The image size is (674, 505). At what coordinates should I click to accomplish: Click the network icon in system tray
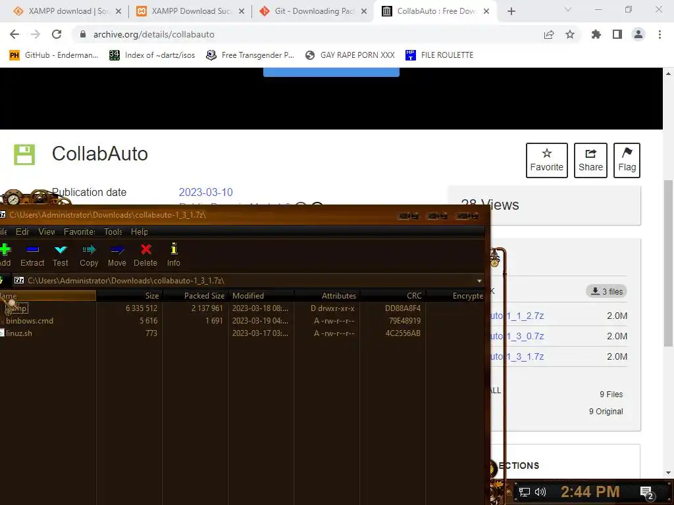point(525,492)
